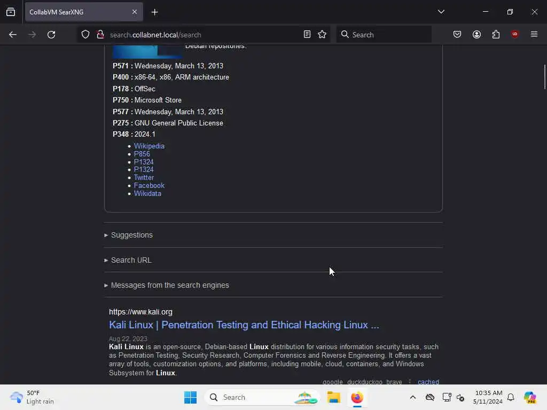
Task: Open the tracking protection shield icon
Action: [x=85, y=35]
